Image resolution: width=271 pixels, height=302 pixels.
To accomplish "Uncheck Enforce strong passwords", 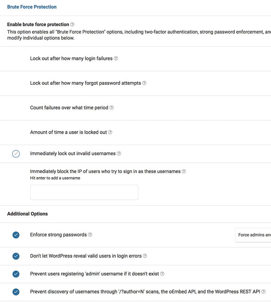I will (x=16, y=235).
